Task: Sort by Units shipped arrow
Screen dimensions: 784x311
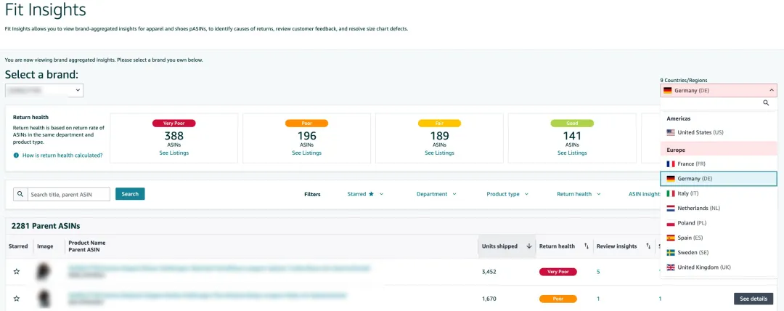Action: 528,246
